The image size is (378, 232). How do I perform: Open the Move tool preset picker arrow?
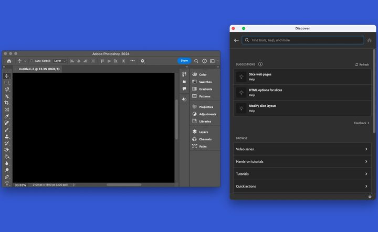[25, 61]
